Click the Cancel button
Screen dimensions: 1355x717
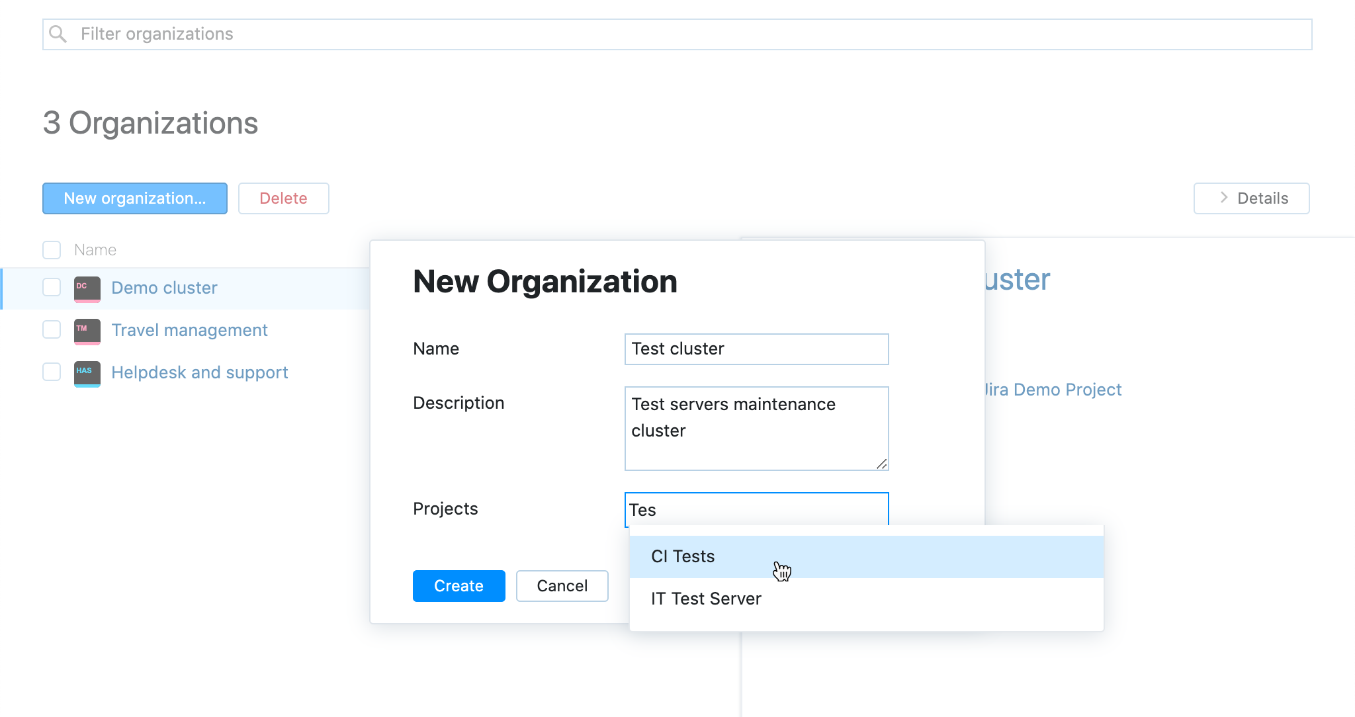562,585
